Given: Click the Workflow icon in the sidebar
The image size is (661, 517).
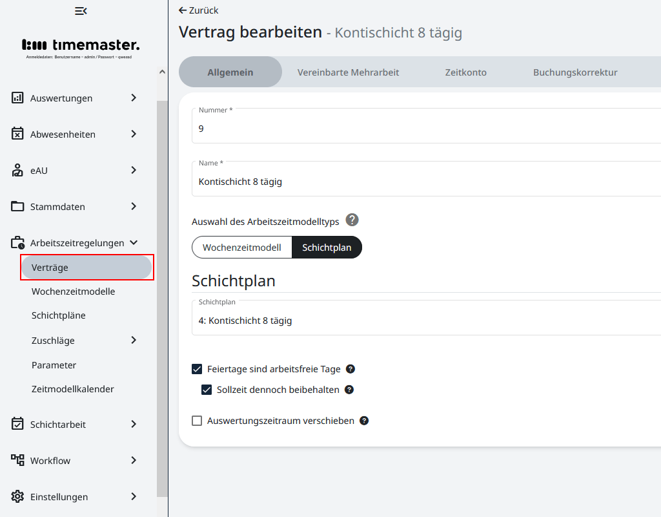Looking at the screenshot, I should (18, 461).
